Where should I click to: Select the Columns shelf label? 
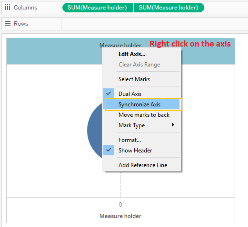pyautogui.click(x=25, y=8)
